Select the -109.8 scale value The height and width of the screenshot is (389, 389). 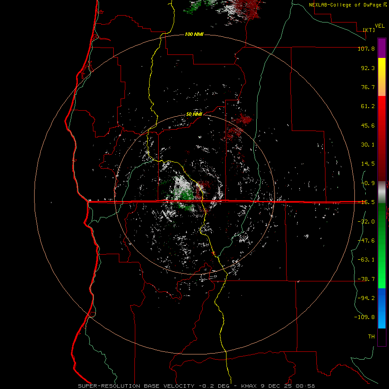pos(364,317)
